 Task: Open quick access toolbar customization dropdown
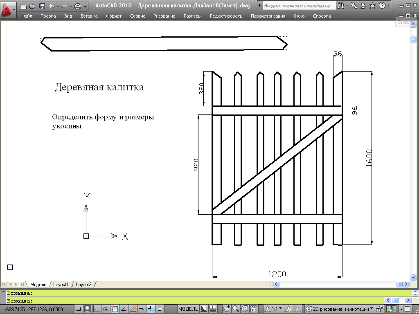pyautogui.click(x=85, y=6)
